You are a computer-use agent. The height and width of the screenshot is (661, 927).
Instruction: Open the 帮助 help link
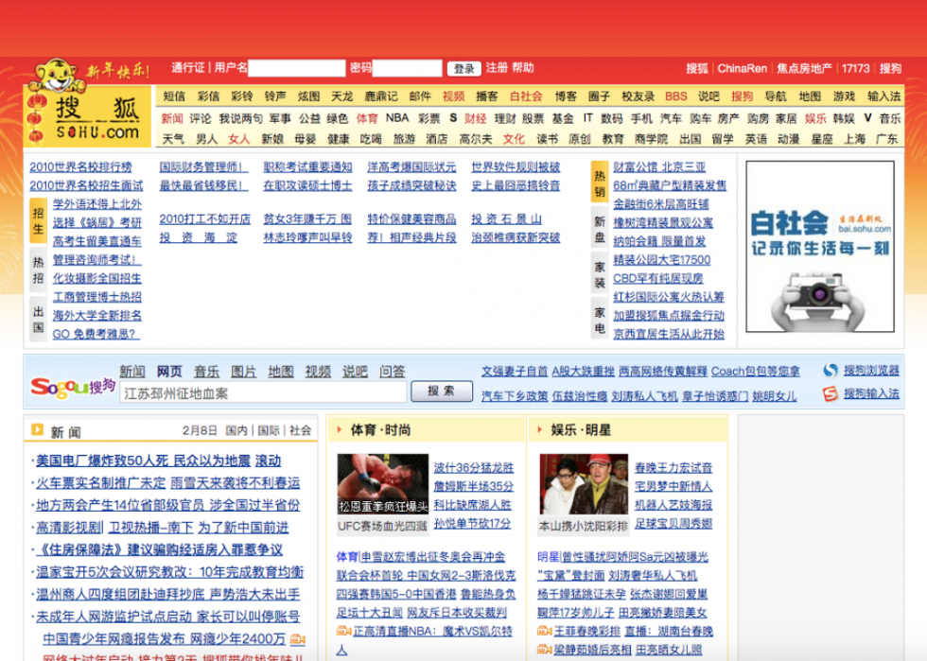point(522,68)
